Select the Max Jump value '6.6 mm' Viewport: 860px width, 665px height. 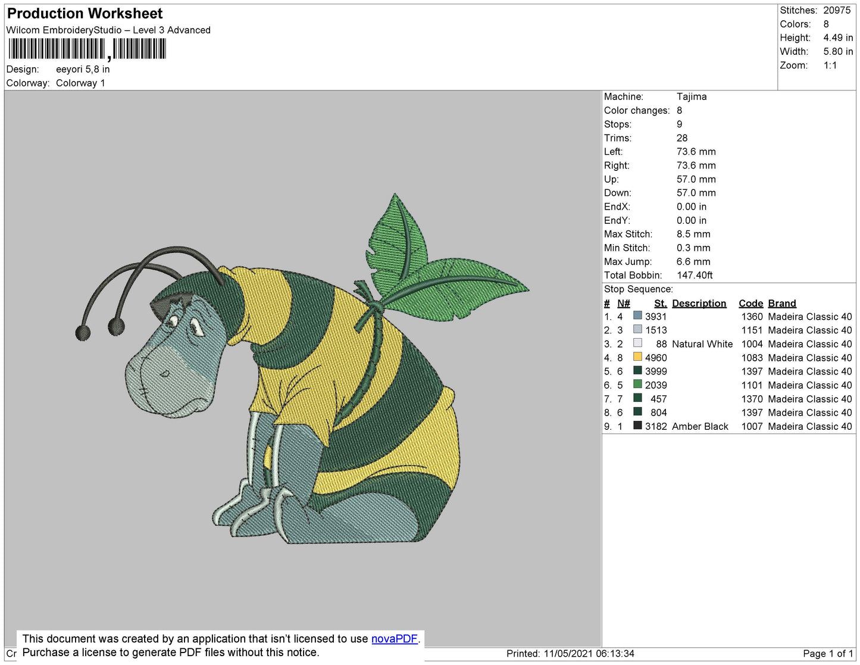point(693,261)
